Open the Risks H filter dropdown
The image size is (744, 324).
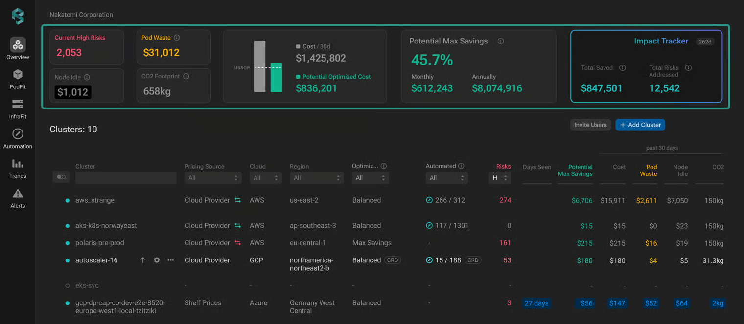pos(500,178)
